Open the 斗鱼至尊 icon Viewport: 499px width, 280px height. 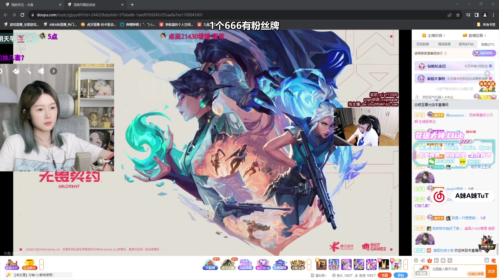click(x=298, y=264)
